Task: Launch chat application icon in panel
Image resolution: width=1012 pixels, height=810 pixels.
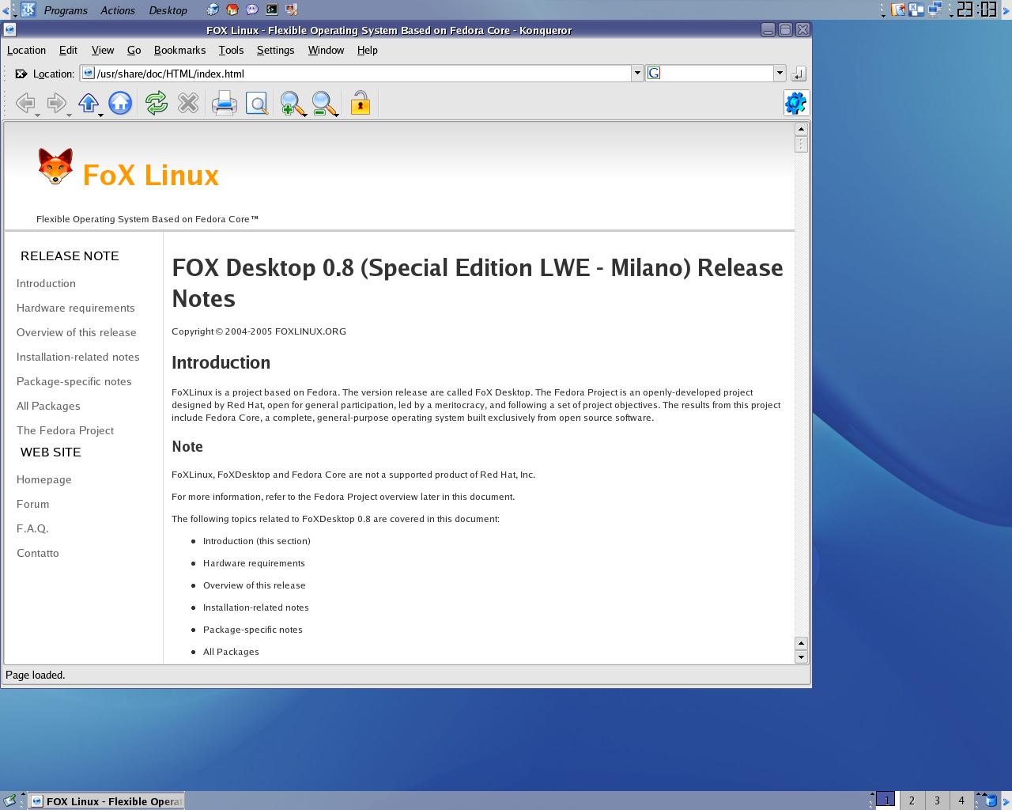Action: (252, 9)
